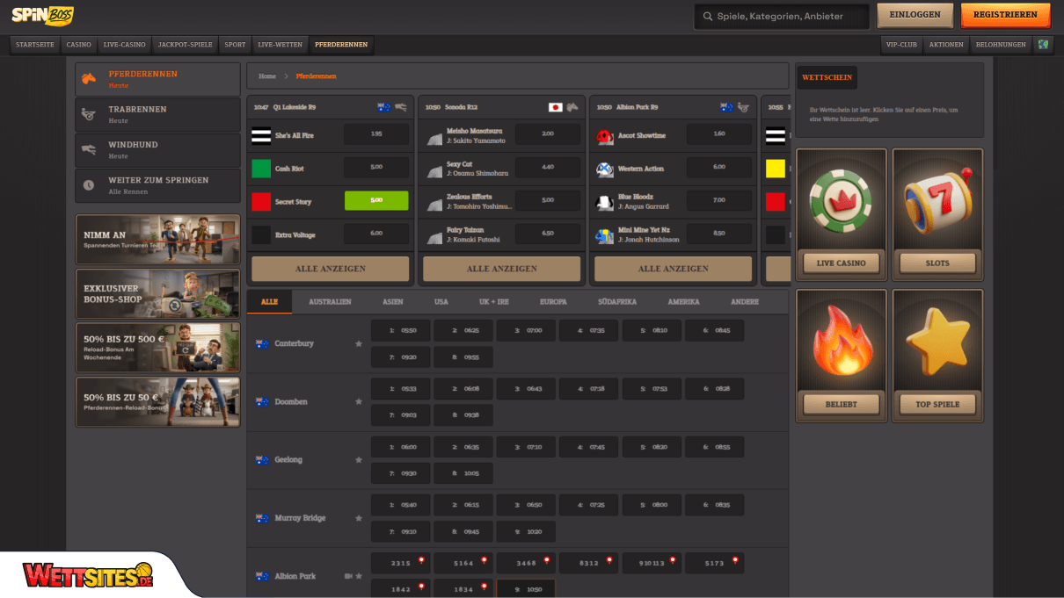Click the red silk swatch for Secret Story
The width and height of the screenshot is (1064, 598).
[x=261, y=202]
